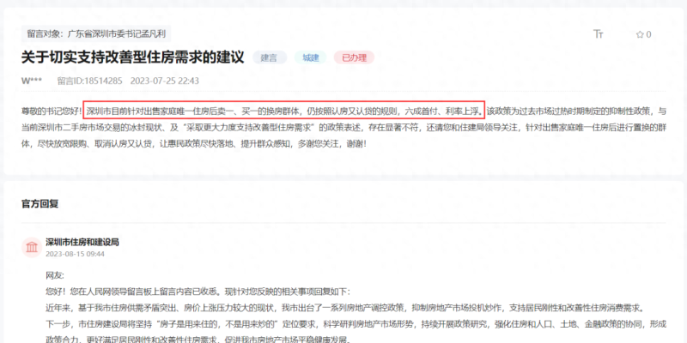
Task: Click the username W***
Action: pyautogui.click(x=33, y=81)
